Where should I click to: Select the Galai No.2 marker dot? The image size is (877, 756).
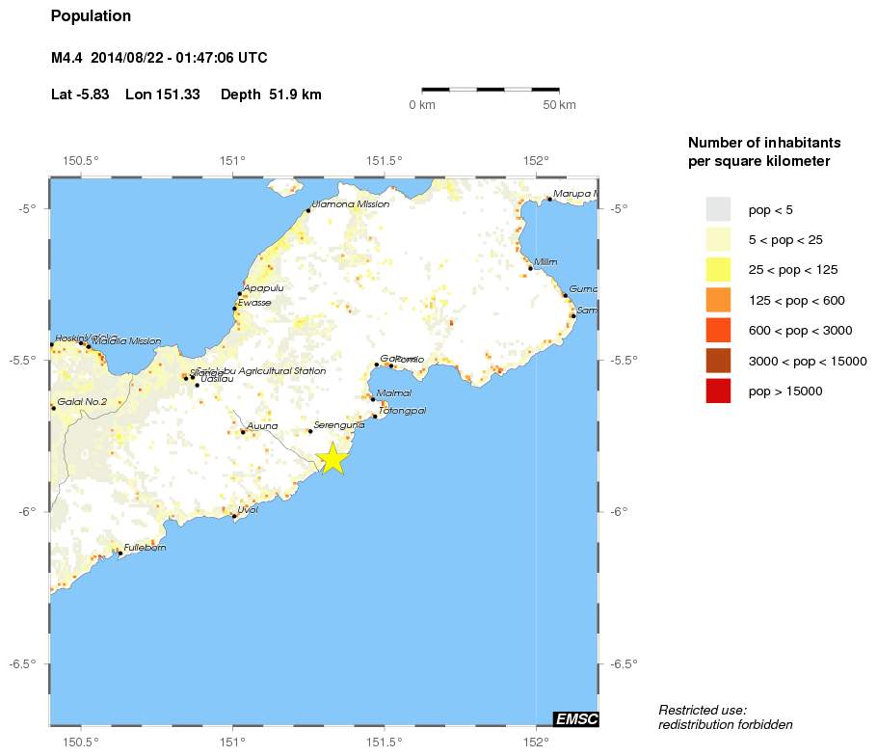coord(54,408)
